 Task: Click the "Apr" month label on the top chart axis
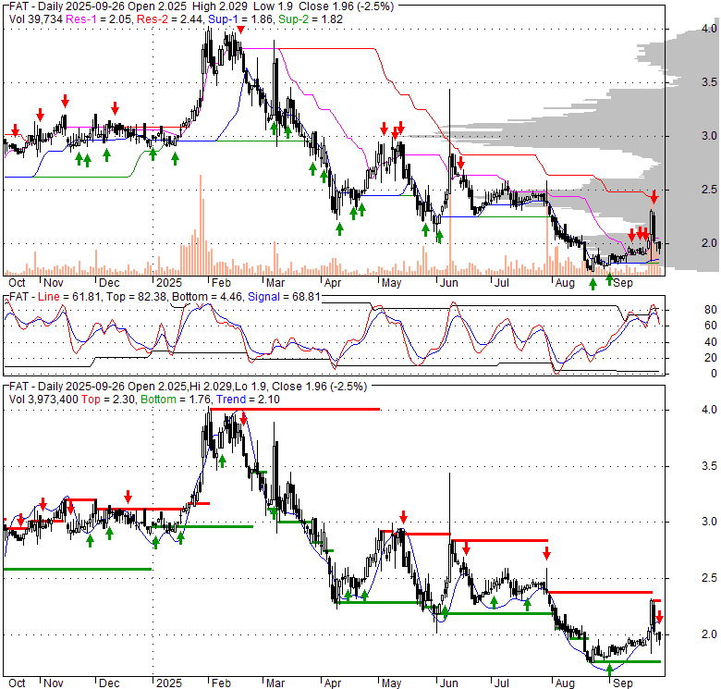(333, 283)
